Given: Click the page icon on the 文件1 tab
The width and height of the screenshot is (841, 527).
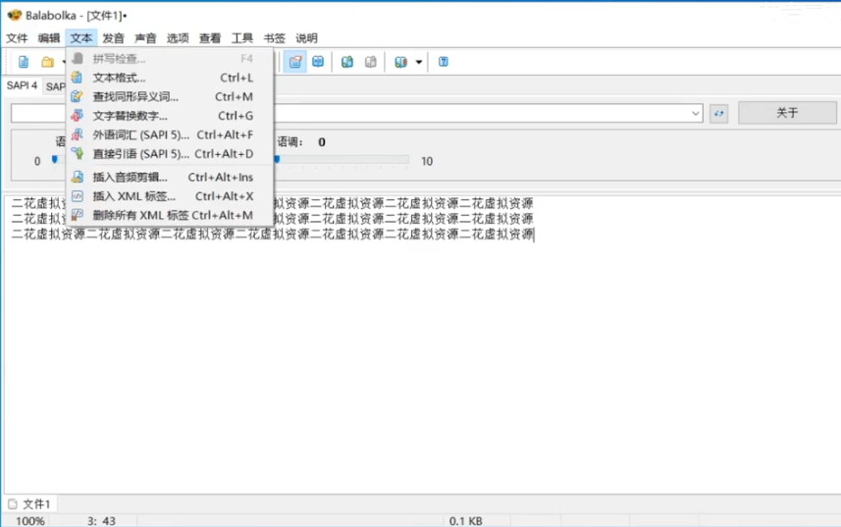Looking at the screenshot, I should (x=13, y=504).
